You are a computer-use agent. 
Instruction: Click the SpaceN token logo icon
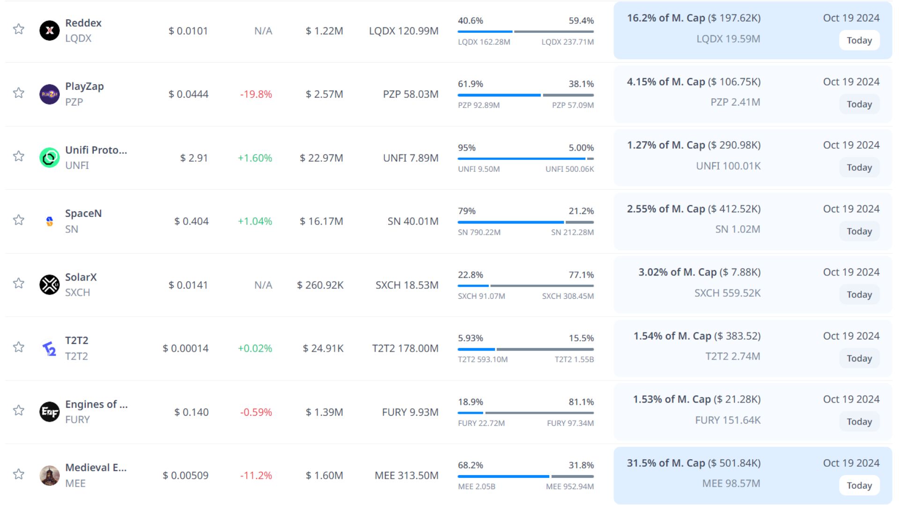click(x=49, y=221)
